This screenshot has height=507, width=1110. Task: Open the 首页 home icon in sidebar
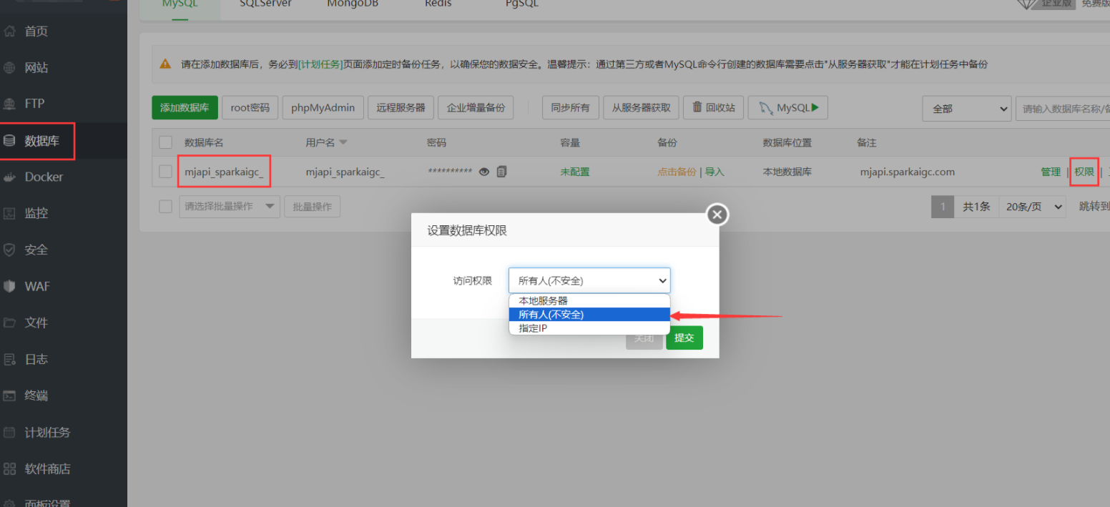(x=9, y=31)
